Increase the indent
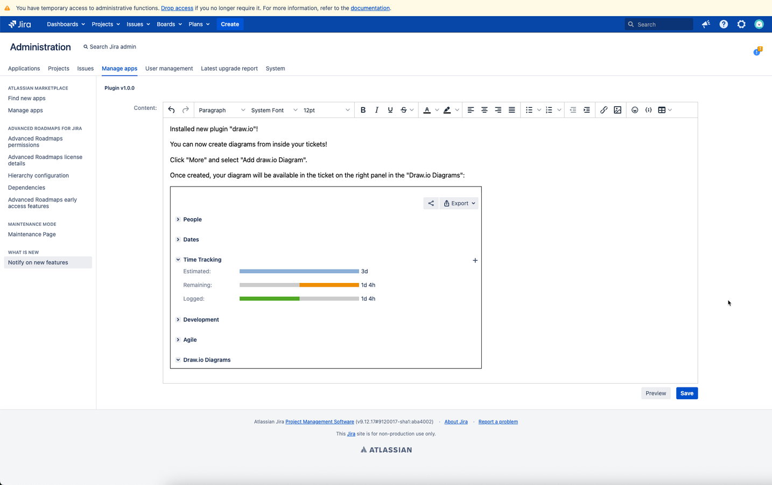The image size is (772, 485). 587,110
